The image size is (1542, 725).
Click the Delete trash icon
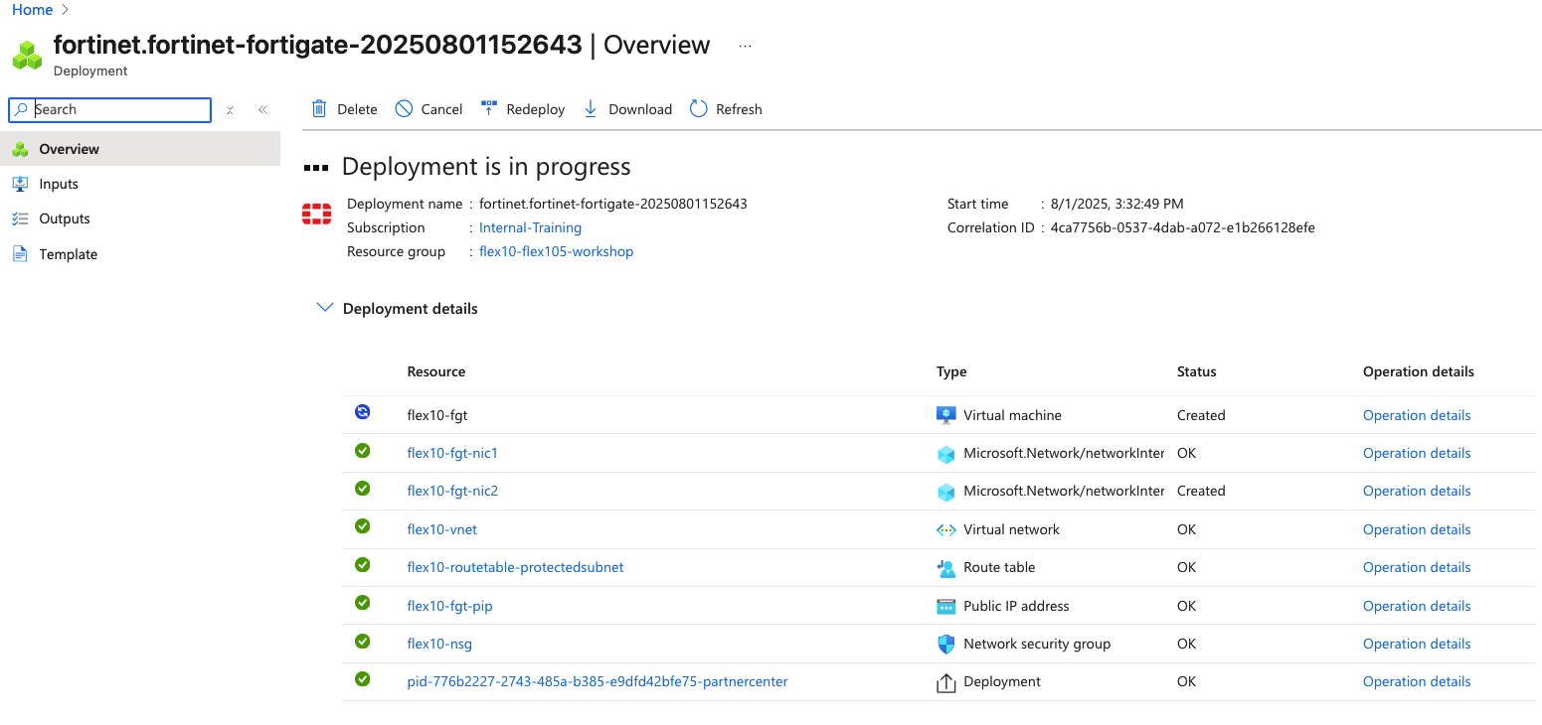tap(319, 108)
